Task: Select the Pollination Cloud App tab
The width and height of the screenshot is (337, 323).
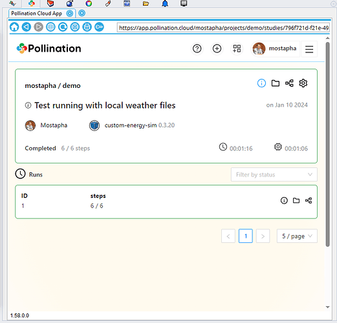Action: point(37,14)
